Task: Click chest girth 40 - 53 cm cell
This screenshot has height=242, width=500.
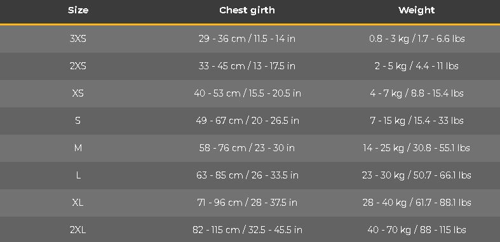Action: [x=247, y=93]
